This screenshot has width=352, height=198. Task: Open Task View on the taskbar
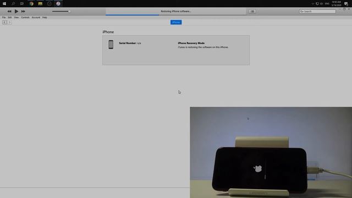tap(22, 4)
